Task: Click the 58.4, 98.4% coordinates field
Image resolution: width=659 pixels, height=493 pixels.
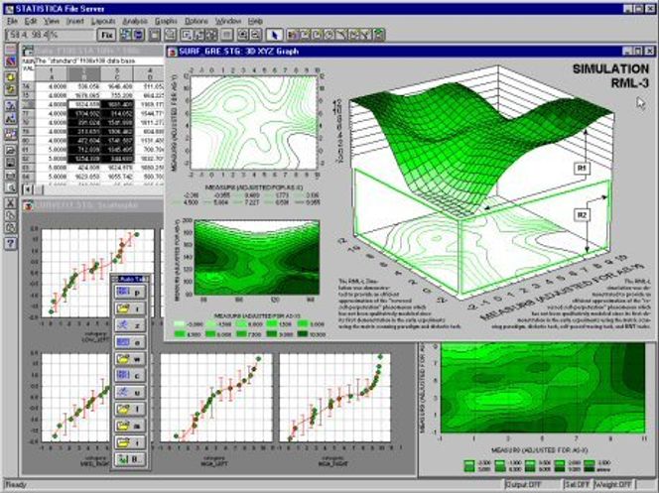Action: 40,34
